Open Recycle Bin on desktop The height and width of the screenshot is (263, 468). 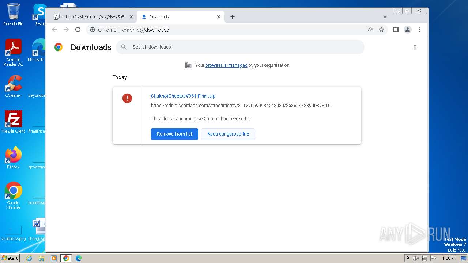[x=13, y=15]
